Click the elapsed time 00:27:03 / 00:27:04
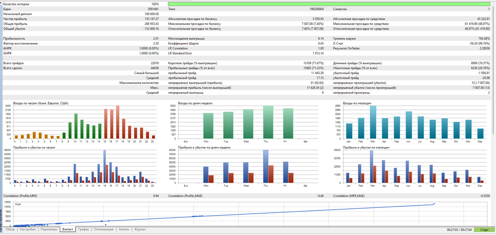Screen dimensions: 496x235 pos(459,230)
